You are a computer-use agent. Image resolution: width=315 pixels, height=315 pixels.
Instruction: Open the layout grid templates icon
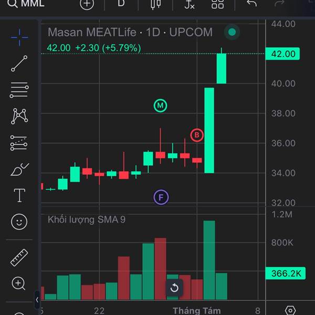(217, 4)
